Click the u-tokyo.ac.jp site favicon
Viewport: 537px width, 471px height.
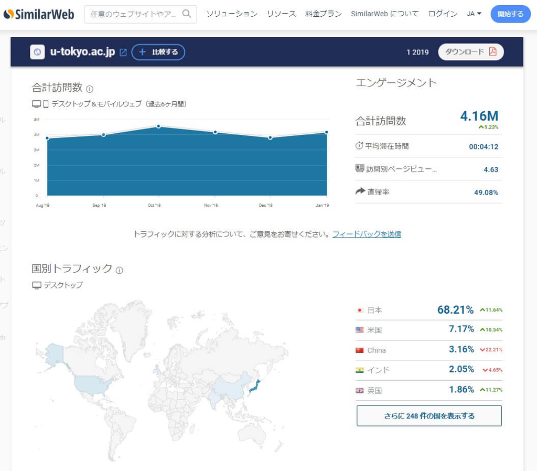click(37, 52)
